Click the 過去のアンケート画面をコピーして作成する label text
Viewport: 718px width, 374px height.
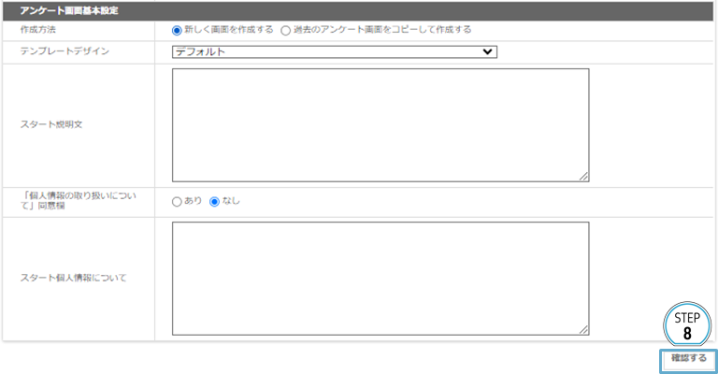(381, 30)
